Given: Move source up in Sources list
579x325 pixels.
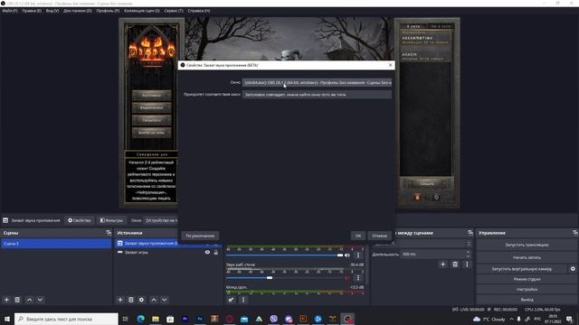Looking at the screenshot, I should (154, 300).
